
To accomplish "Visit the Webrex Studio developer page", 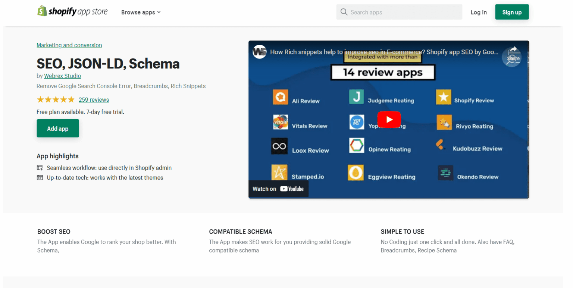I will pos(62,76).
